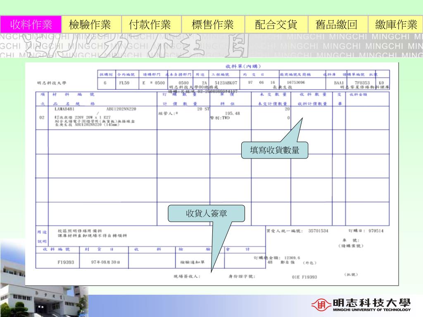423x317 pixels.
Task: Click usage note 校區照明修繕用備料
Action: [80, 231]
